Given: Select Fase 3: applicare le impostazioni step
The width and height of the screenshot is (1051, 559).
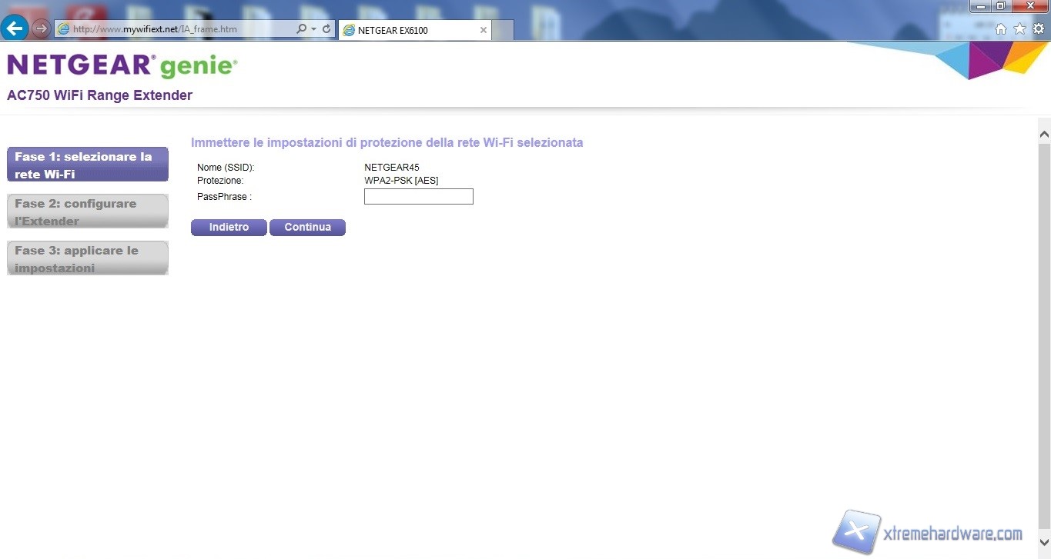Looking at the screenshot, I should click(87, 258).
